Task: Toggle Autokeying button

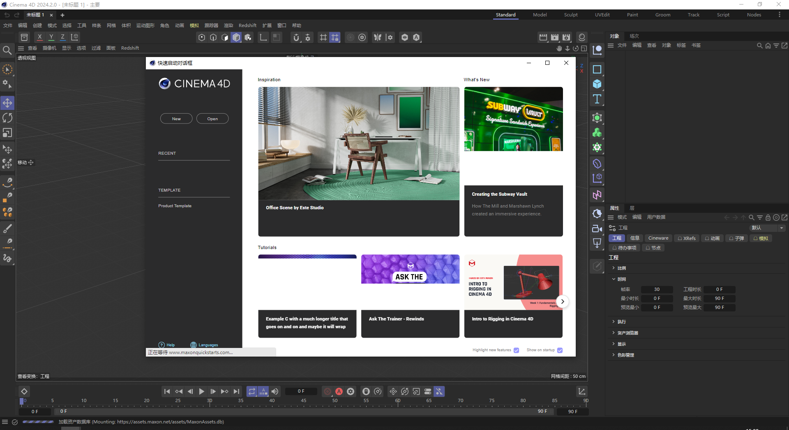Action: tap(339, 391)
